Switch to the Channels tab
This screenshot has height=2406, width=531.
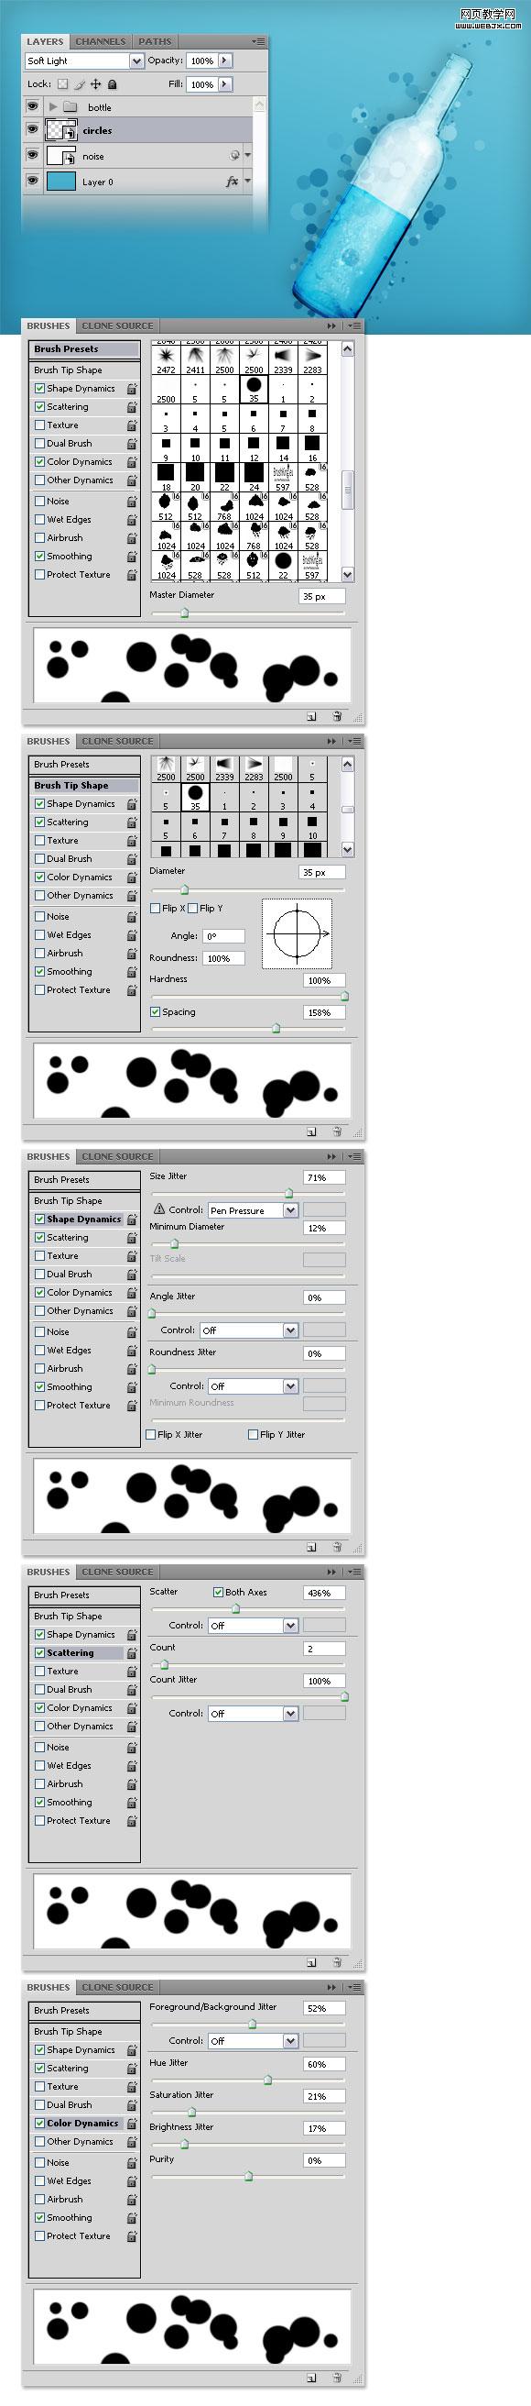100,41
